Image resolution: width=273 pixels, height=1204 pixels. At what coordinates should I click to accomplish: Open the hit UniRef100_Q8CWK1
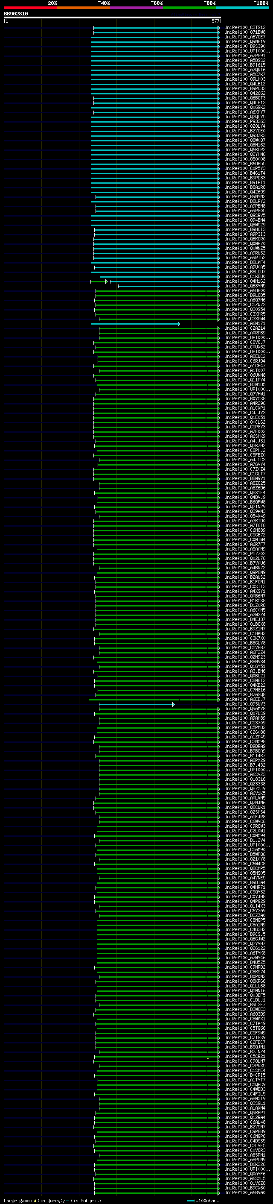click(x=245, y=808)
